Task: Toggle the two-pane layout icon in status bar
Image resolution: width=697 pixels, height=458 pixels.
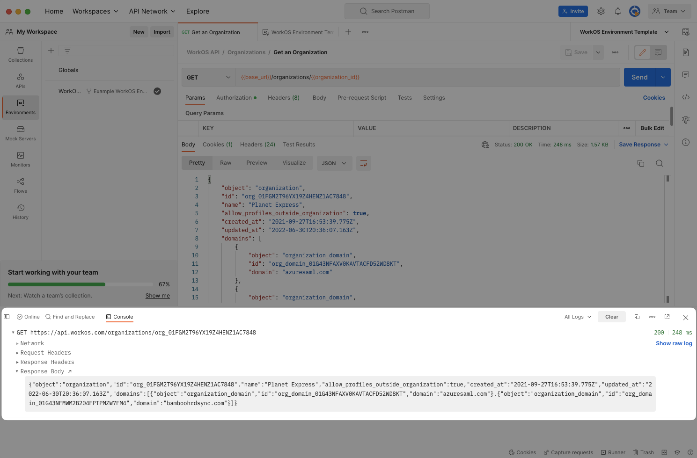Action: click(664, 452)
